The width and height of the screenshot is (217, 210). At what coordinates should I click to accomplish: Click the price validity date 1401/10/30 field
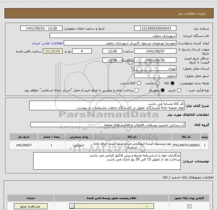(x=155, y=60)
